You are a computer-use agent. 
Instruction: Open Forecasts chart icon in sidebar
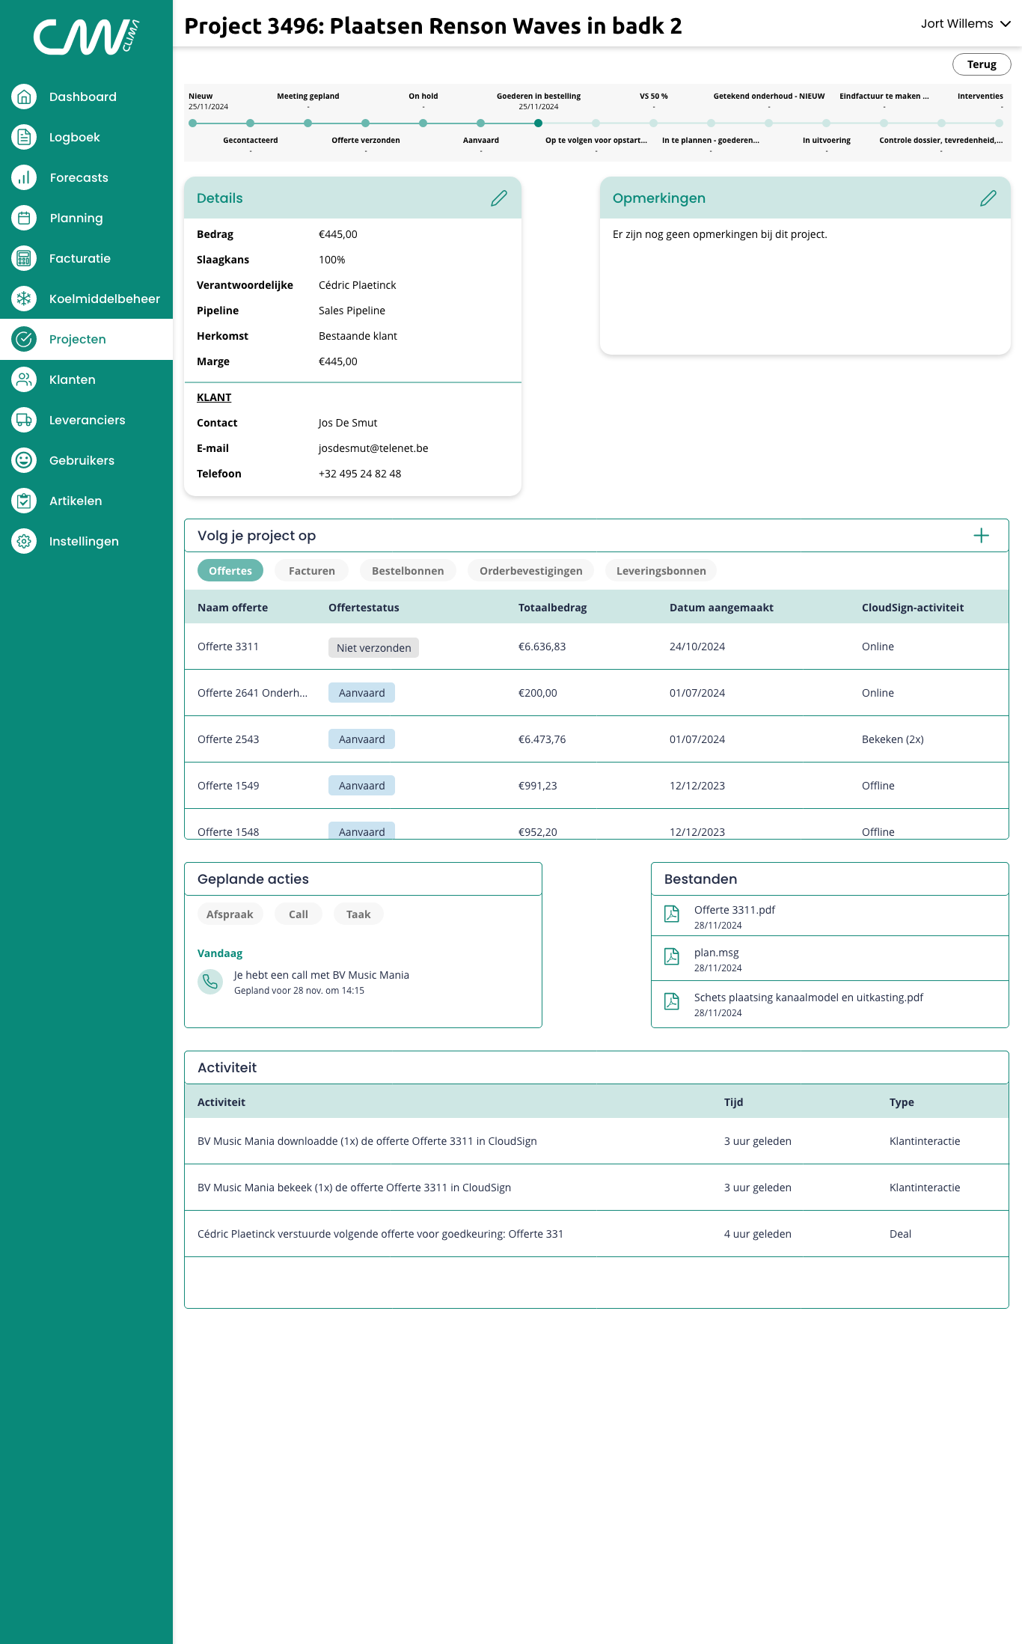[24, 177]
